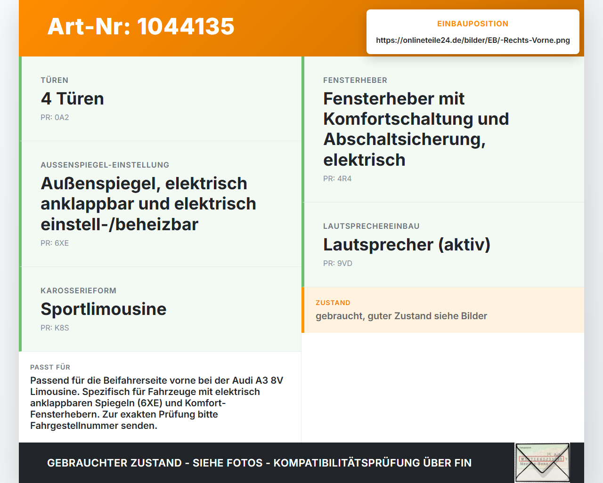Viewport: 603px width, 483px height.
Task: Click the LAUTSPRECHEREINBAU label
Action: click(x=371, y=226)
